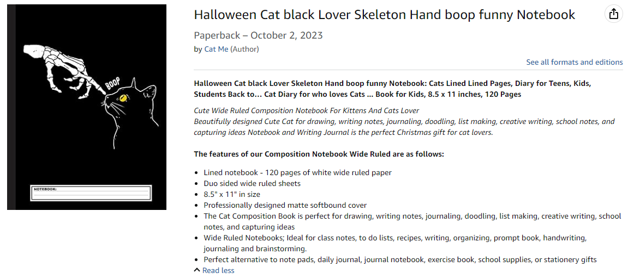Open the black notebook cover image
Screen dimensions: 628x279
(87, 107)
